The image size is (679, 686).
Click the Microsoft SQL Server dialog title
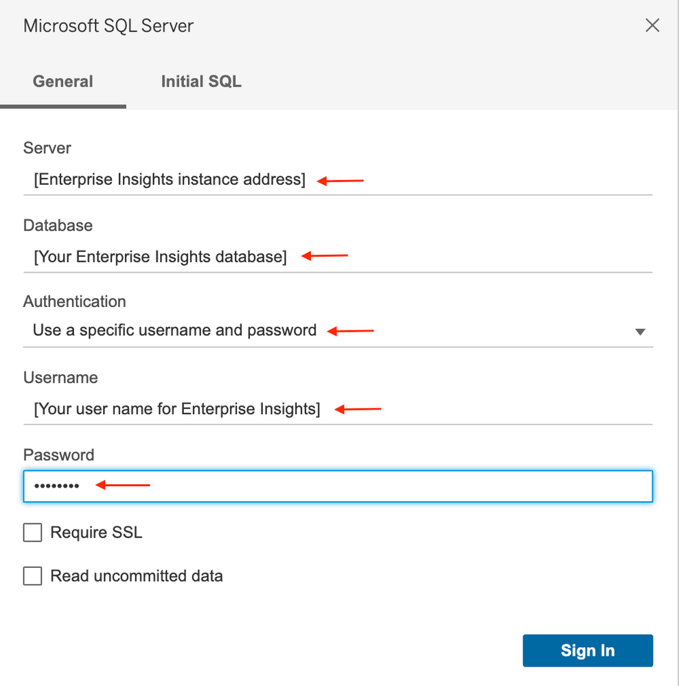tap(108, 26)
